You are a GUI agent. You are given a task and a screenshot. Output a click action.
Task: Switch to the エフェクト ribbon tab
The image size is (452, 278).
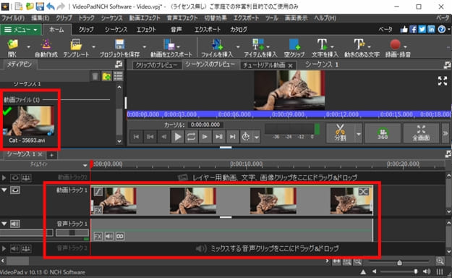pyautogui.click(x=146, y=30)
